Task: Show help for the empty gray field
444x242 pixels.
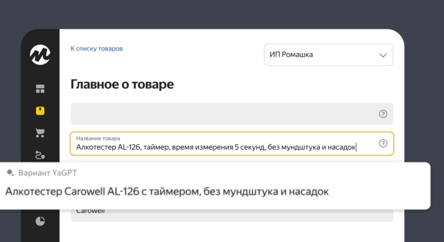Action: (383, 114)
